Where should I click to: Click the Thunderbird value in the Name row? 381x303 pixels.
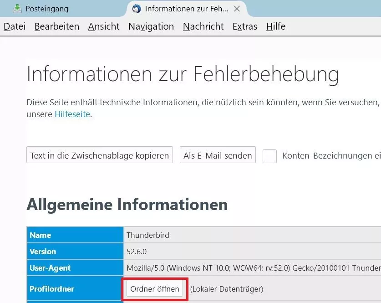[x=148, y=235]
